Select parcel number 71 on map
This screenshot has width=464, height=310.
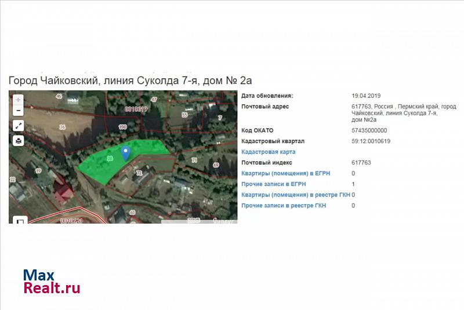(194, 160)
